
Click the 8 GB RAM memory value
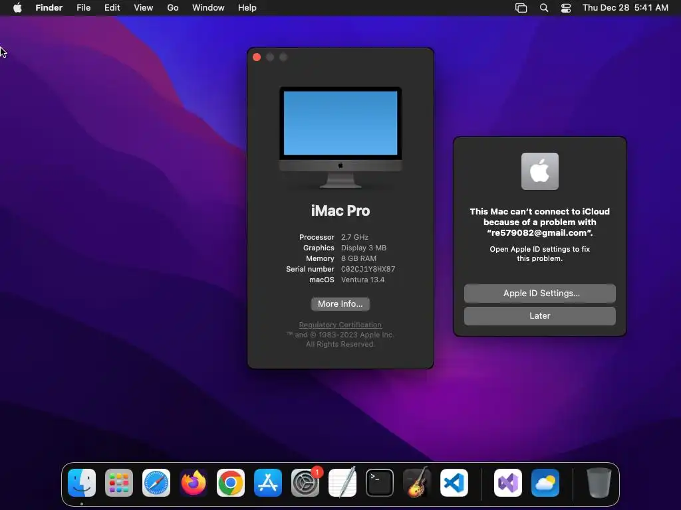point(358,258)
